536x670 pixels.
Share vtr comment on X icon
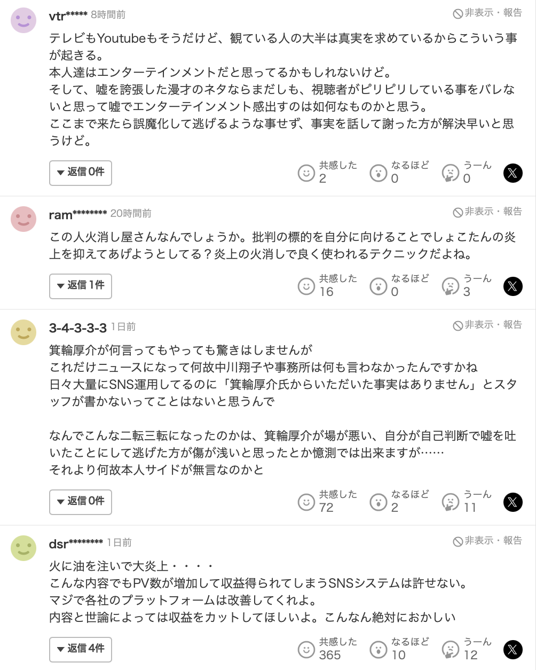pyautogui.click(x=513, y=173)
